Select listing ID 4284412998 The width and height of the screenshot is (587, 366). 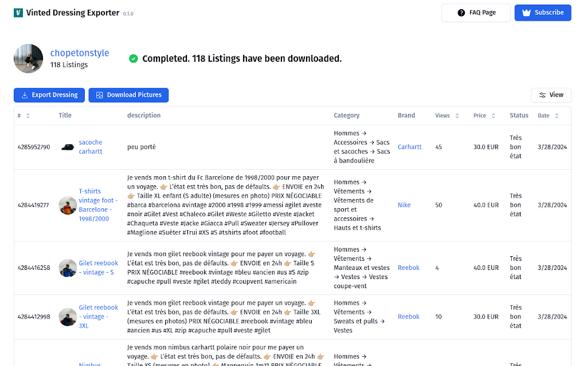pyautogui.click(x=34, y=317)
